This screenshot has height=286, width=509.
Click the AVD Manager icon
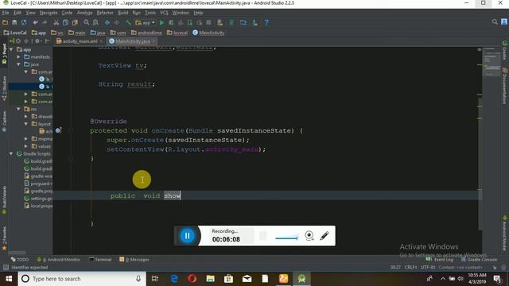(x=220, y=22)
